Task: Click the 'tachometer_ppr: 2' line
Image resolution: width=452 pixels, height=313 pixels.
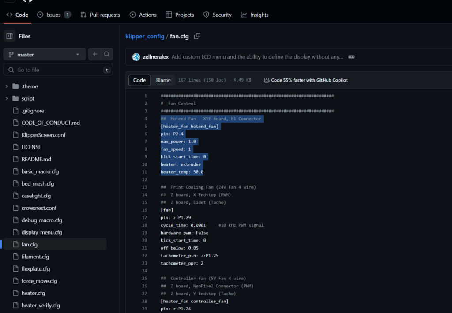Action: [182, 263]
